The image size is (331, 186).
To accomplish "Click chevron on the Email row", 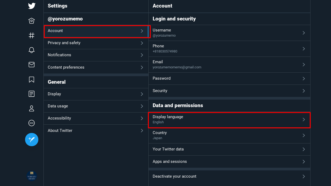I will pyautogui.click(x=304, y=65).
